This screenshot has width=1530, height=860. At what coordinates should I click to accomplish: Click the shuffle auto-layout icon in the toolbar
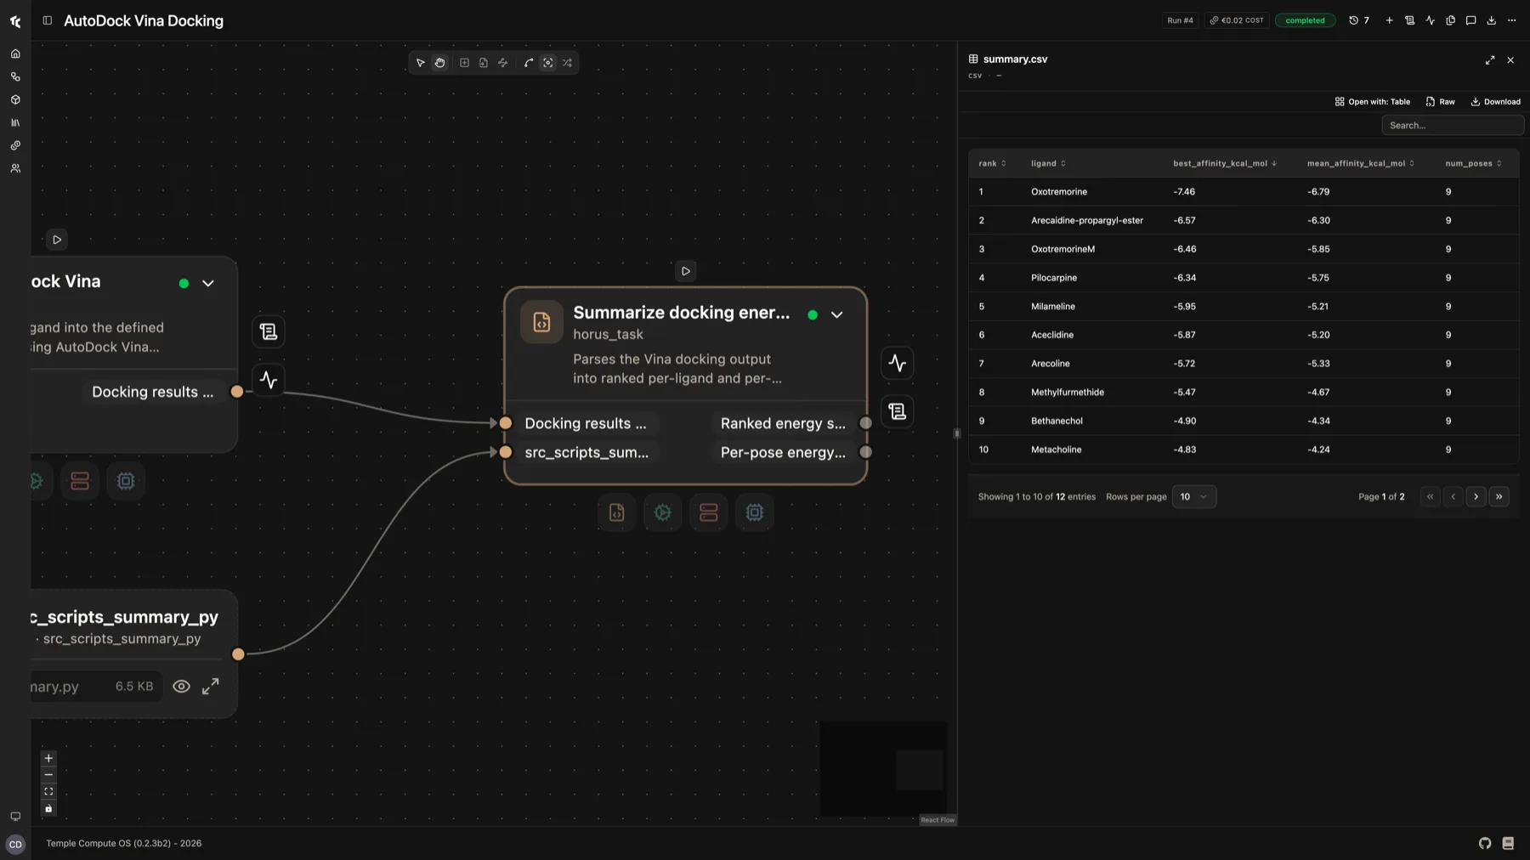tap(567, 63)
